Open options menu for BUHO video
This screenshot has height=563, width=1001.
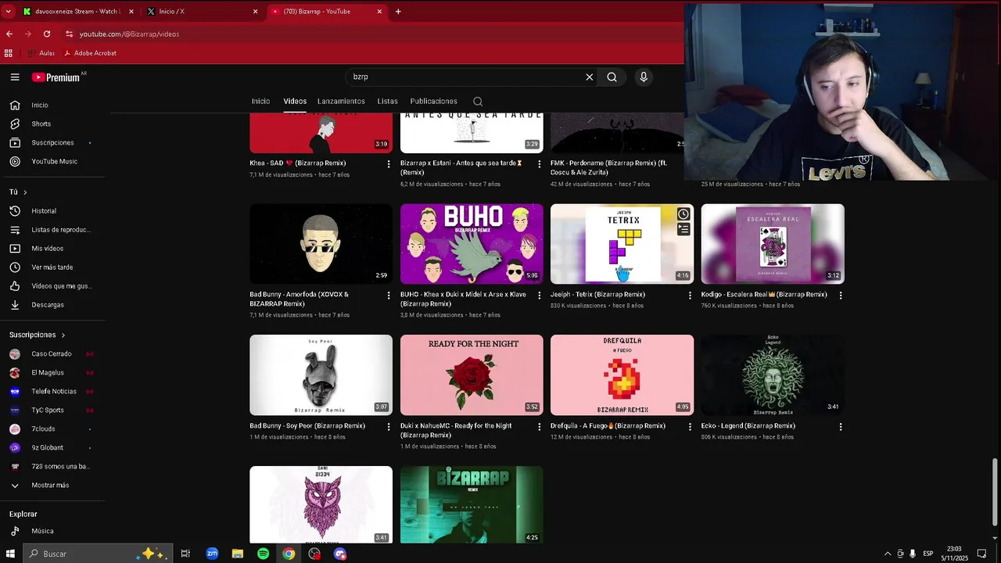click(539, 295)
